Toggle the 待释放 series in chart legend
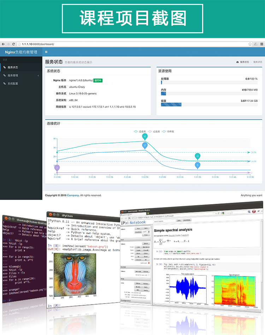This screenshot has height=335, width=265. tap(168, 131)
